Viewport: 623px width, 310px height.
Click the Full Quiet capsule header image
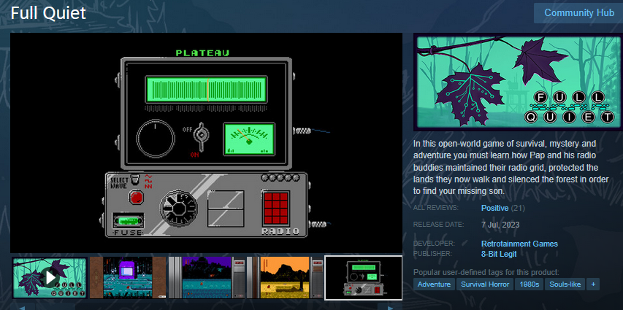pyautogui.click(x=518, y=82)
